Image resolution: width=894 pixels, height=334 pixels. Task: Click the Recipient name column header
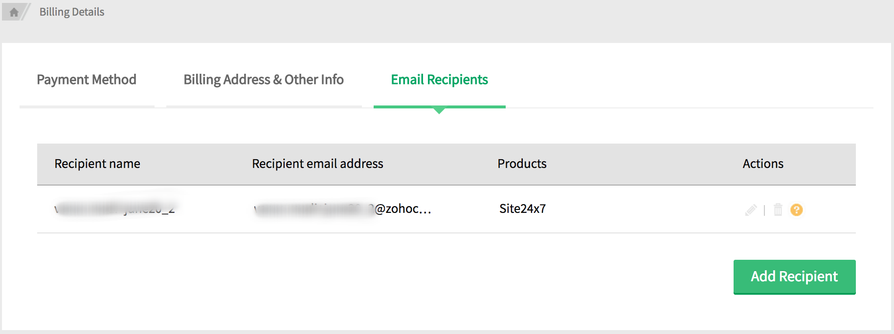pos(97,164)
